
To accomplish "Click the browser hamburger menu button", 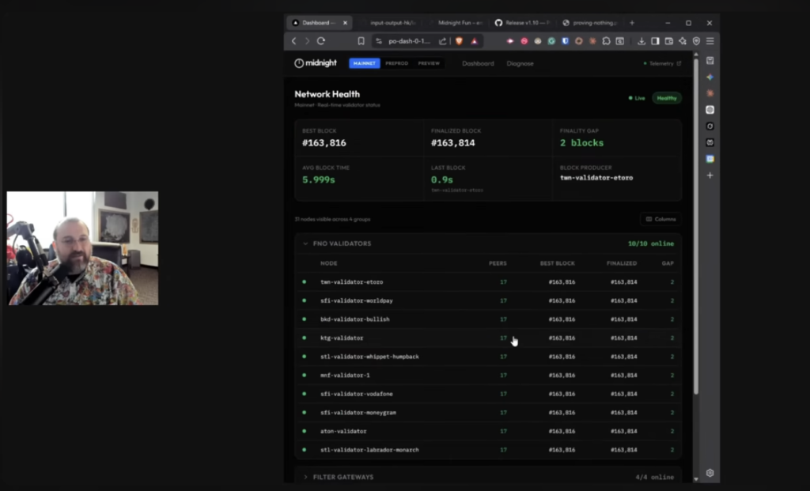I will (710, 41).
